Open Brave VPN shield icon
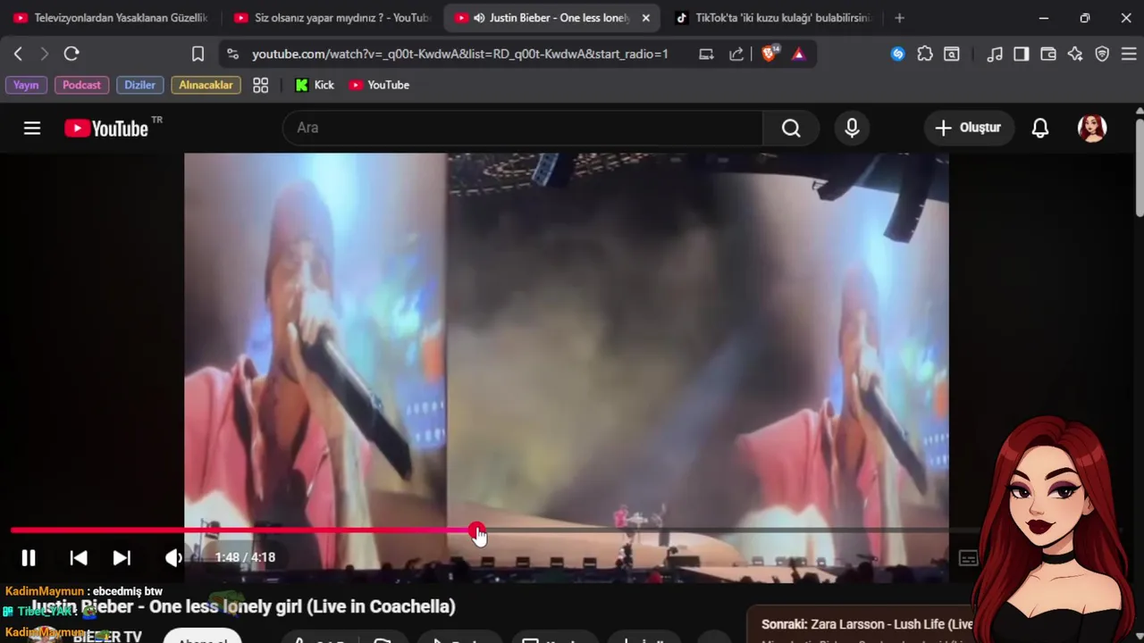The image size is (1144, 643). tap(1102, 54)
